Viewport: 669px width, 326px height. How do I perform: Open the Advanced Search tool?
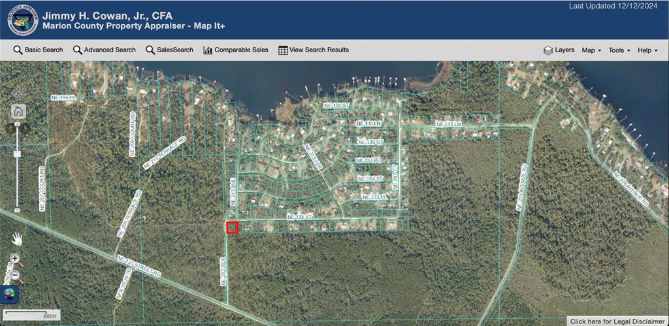104,50
